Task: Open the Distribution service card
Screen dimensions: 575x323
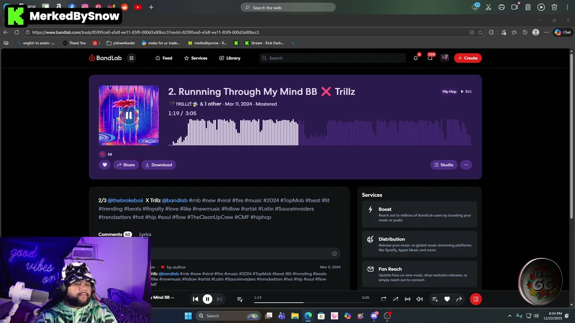Action: click(x=420, y=244)
